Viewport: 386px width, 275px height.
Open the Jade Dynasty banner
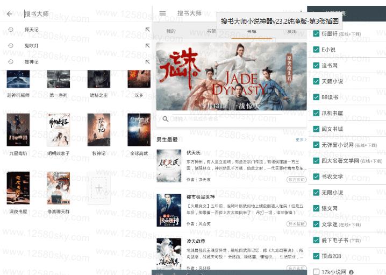tap(231, 76)
